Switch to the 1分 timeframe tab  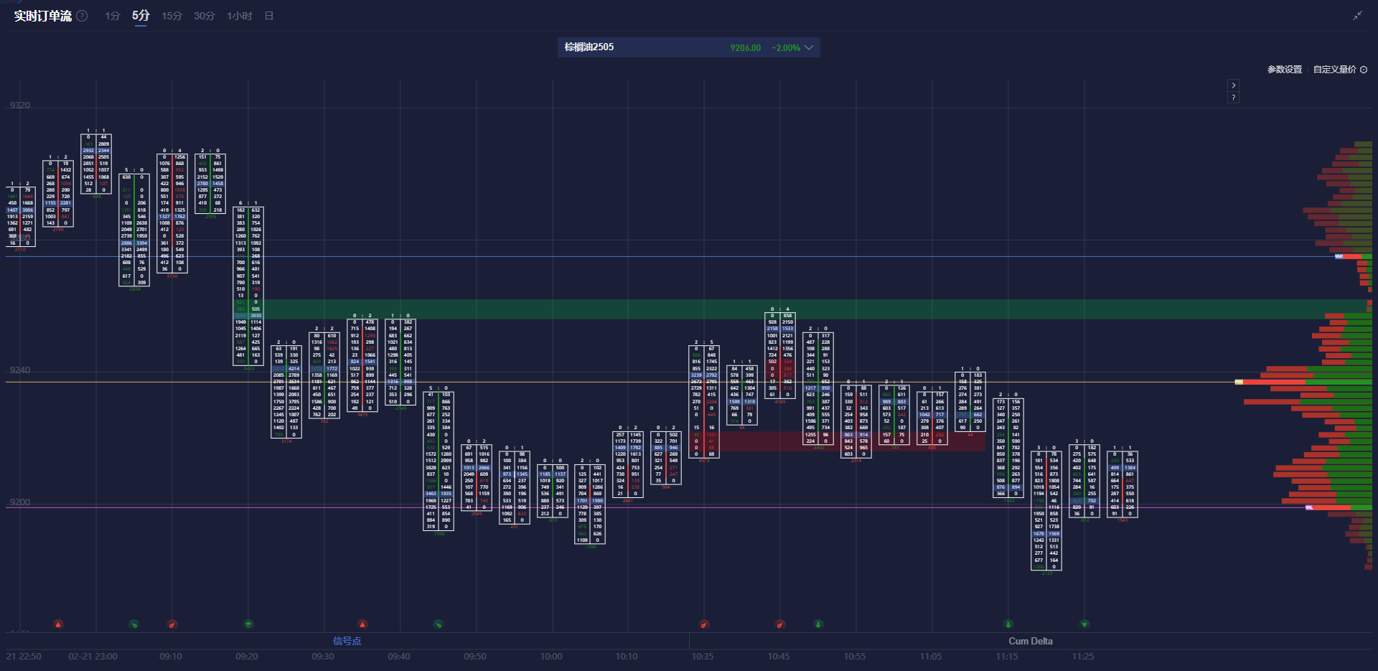click(113, 16)
